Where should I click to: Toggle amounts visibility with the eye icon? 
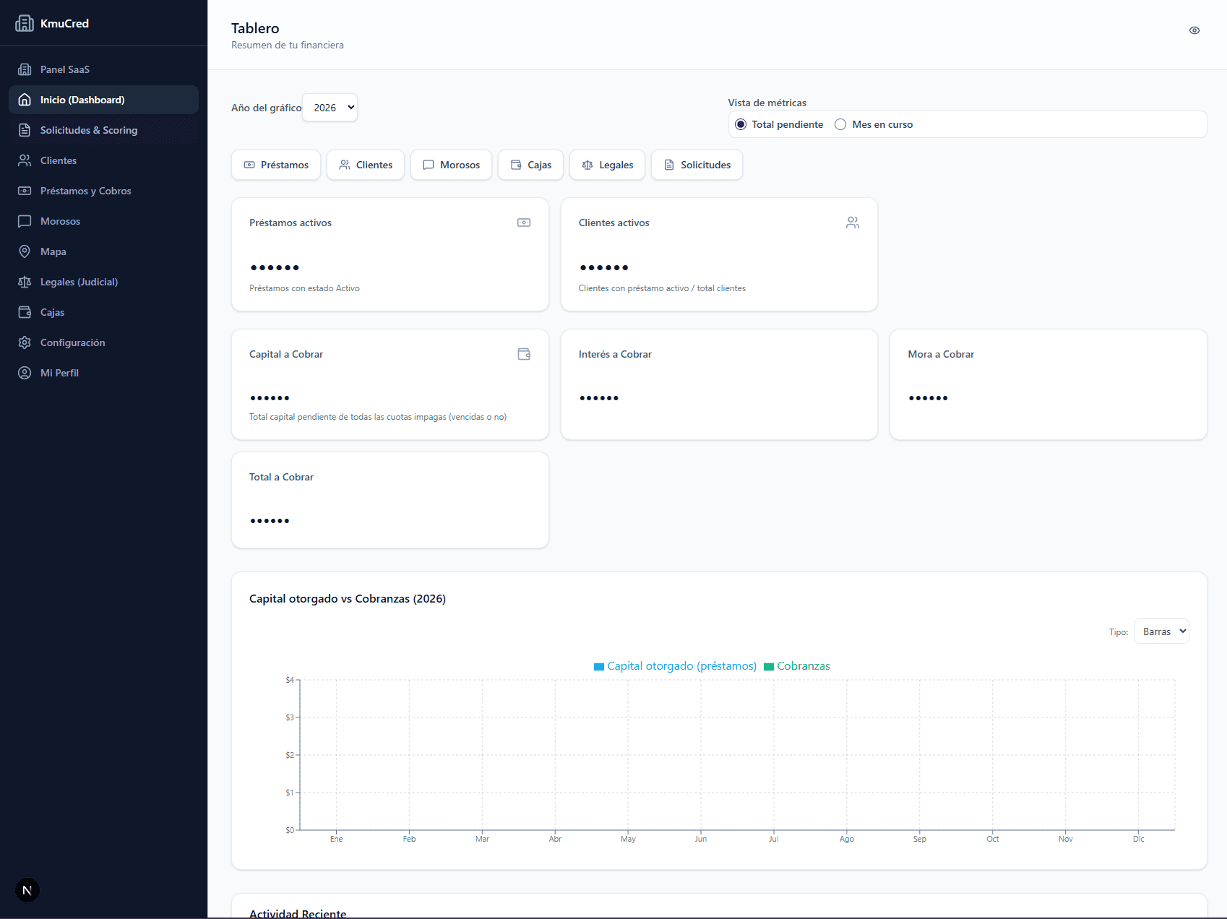[1194, 30]
